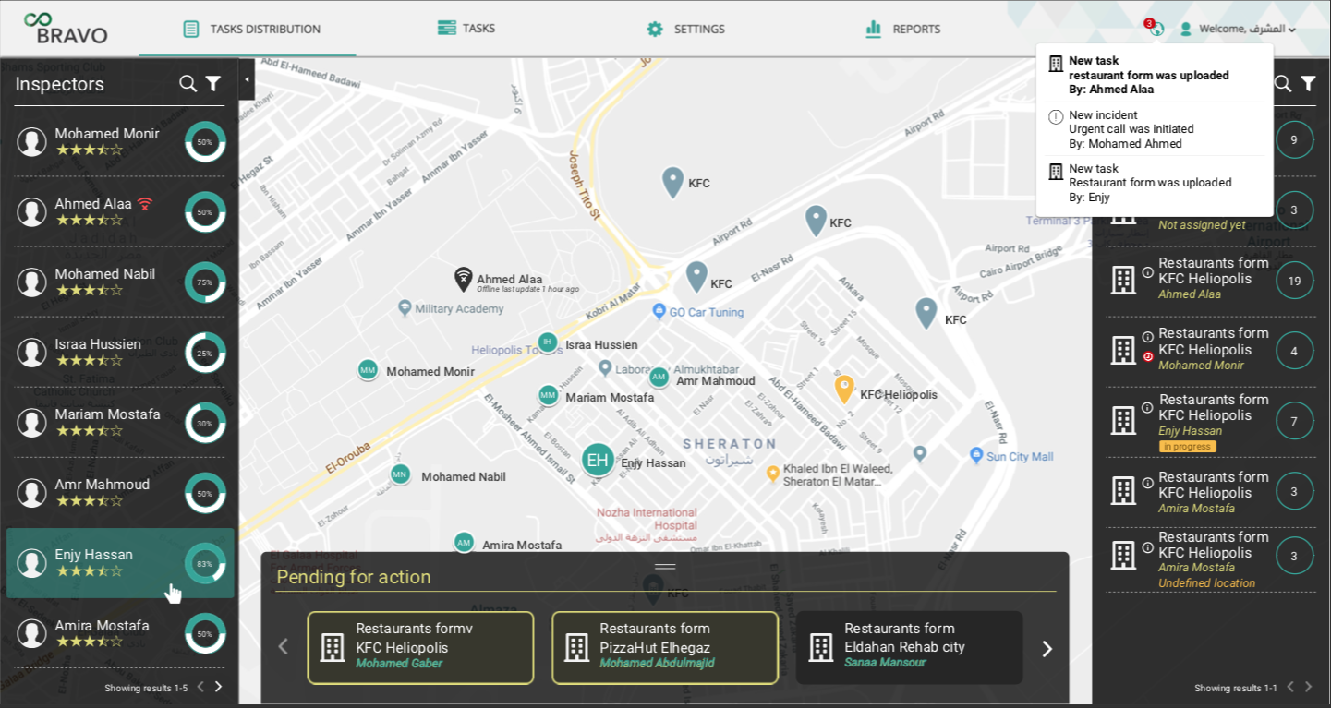
Task: Select inspector Mohamed Nabil in list
Action: point(120,282)
